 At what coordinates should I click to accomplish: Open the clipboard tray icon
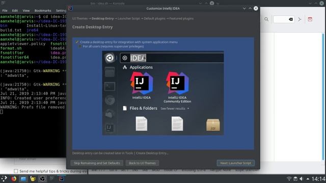coord(295,178)
